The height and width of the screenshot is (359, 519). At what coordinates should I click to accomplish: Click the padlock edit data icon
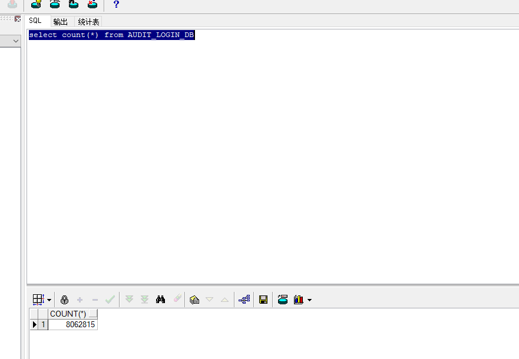[x=64, y=300]
